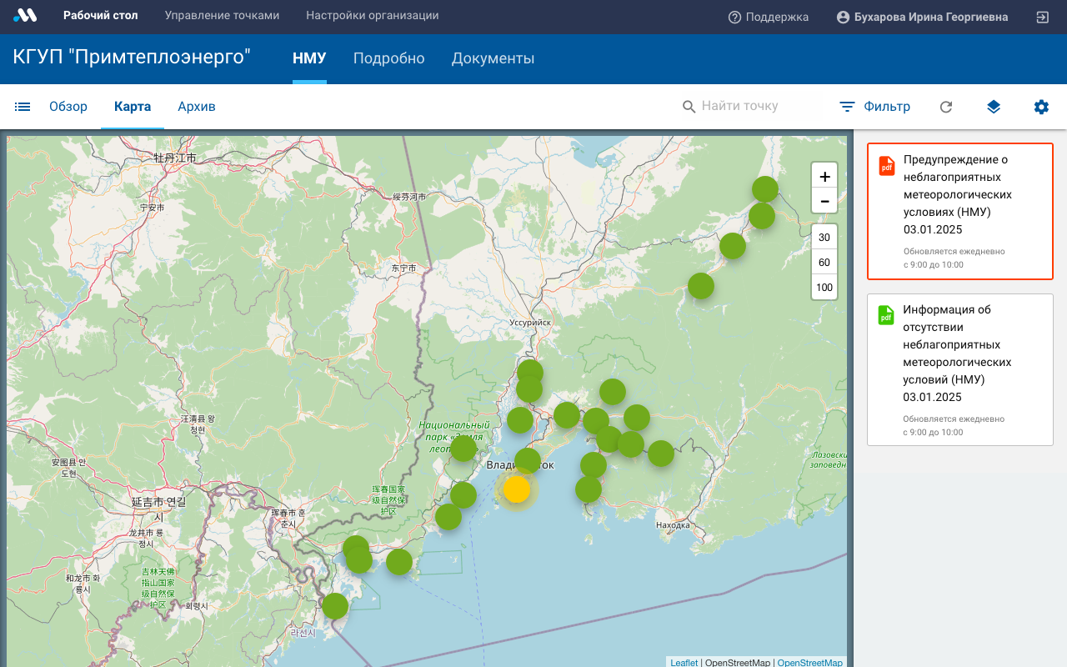The height and width of the screenshot is (667, 1067).
Task: Set map radius to 30
Action: pos(824,238)
